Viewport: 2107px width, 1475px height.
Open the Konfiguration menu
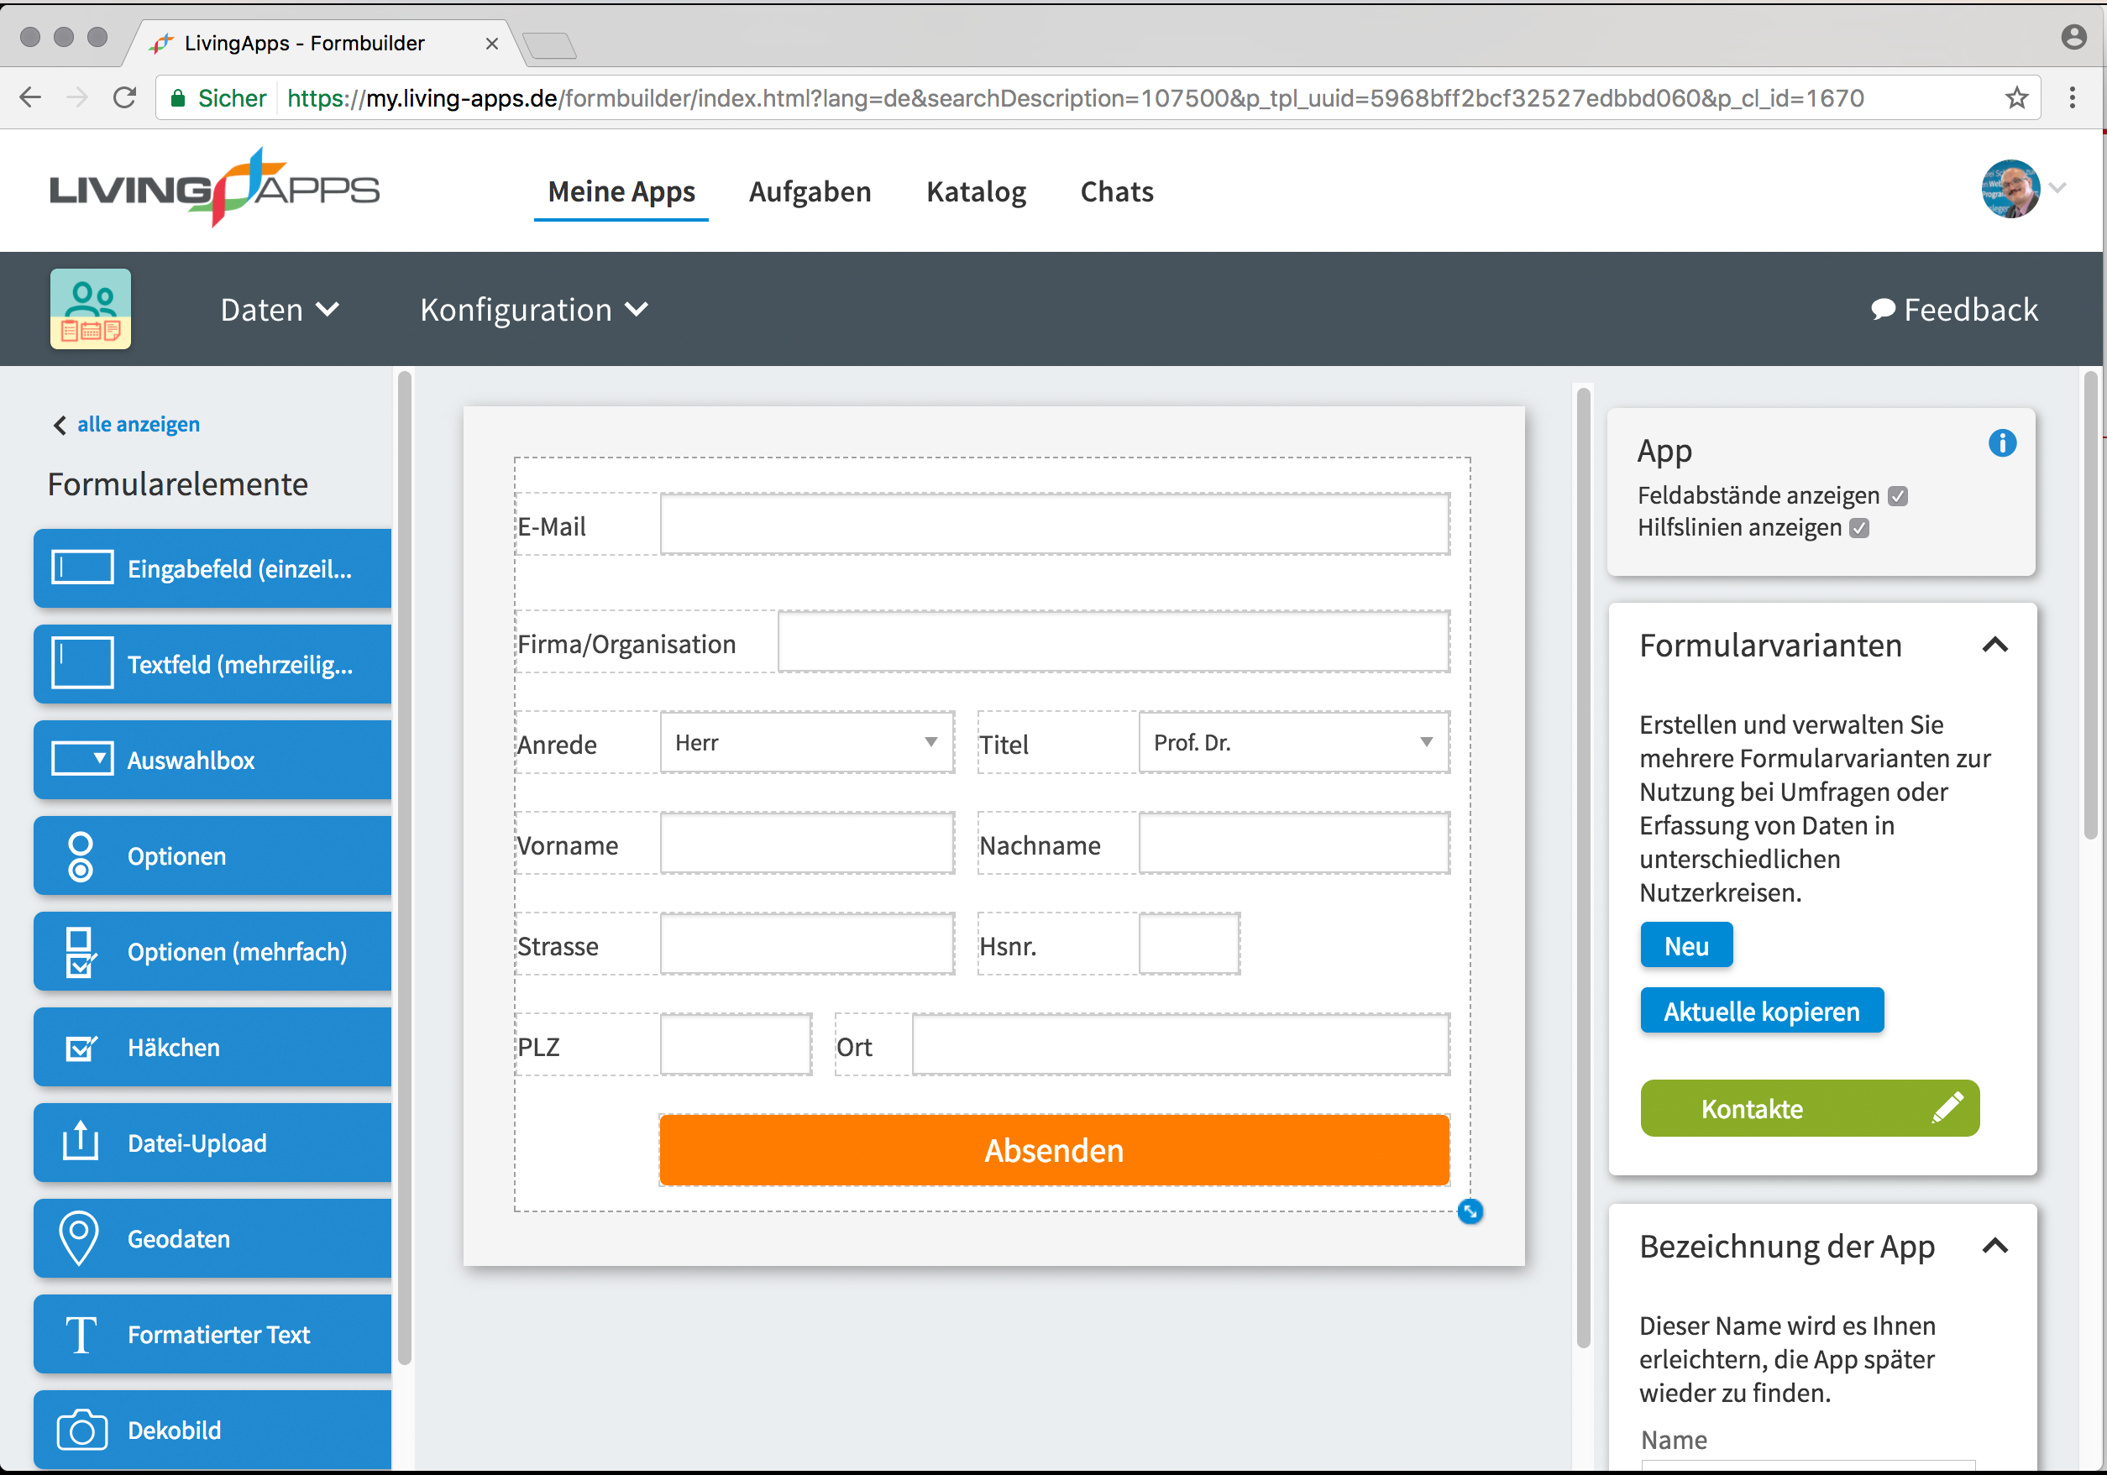(x=534, y=310)
